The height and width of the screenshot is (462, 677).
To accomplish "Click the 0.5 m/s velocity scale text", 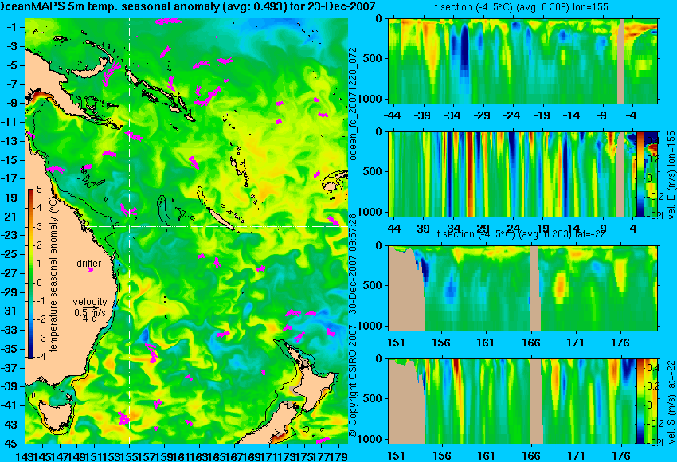I will 89,311.
